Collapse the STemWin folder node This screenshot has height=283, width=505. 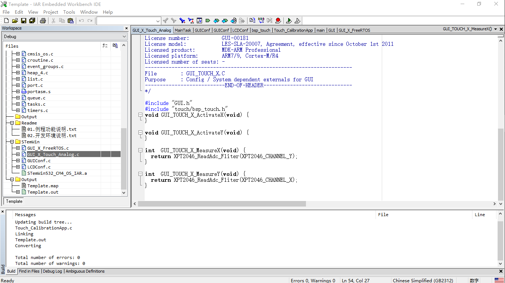tap(12, 142)
